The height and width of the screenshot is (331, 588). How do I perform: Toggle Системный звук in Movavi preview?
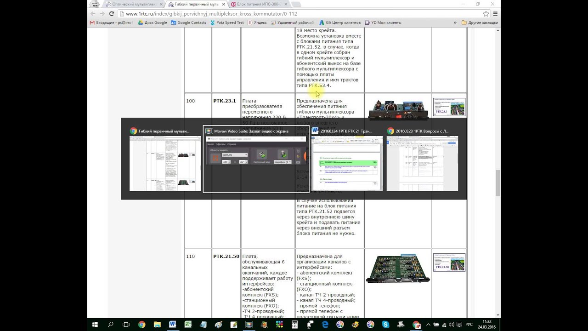pos(262,154)
